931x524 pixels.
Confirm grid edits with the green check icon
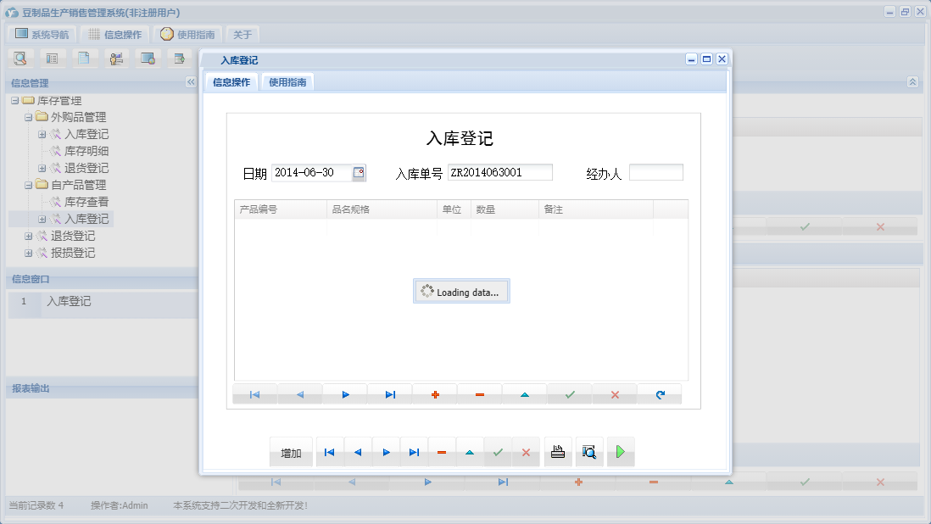[569, 393]
